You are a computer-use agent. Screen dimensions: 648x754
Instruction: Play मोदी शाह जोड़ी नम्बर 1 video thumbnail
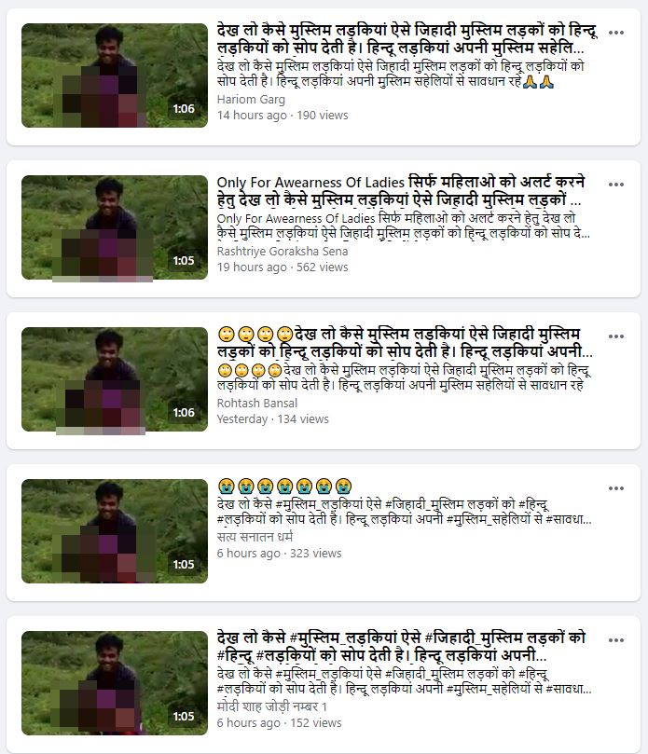[115, 683]
